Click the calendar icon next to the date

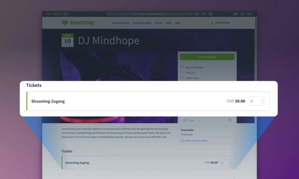(182, 67)
